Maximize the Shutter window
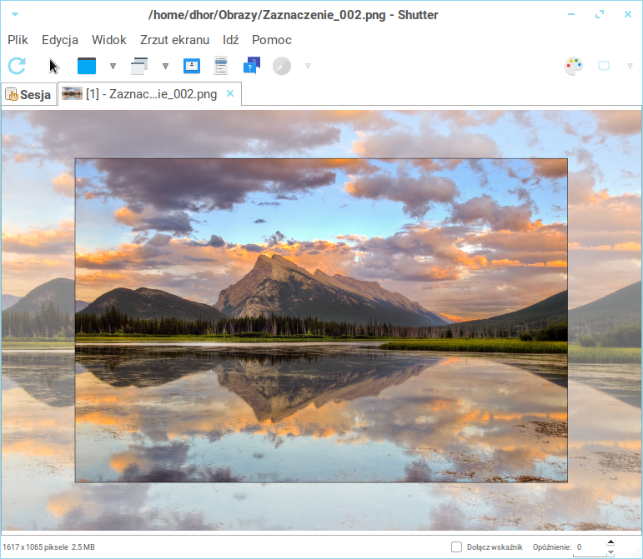This screenshot has width=643, height=559. click(x=600, y=14)
